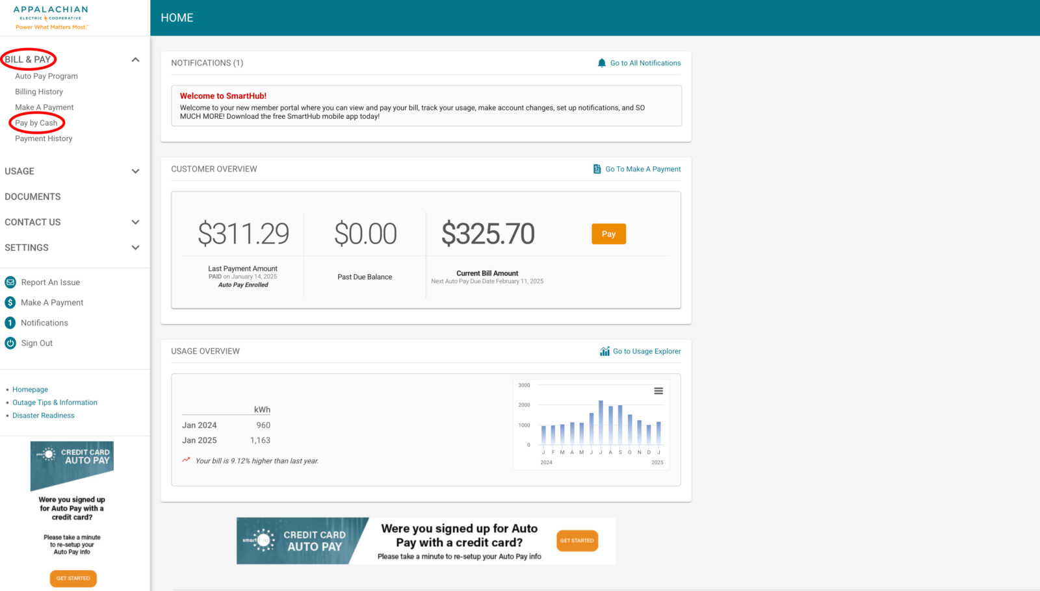Image resolution: width=1040 pixels, height=591 pixels.
Task: Click the Usage Explorer chart icon
Action: pyautogui.click(x=604, y=351)
